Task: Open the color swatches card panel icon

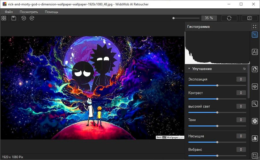Action: (255, 138)
